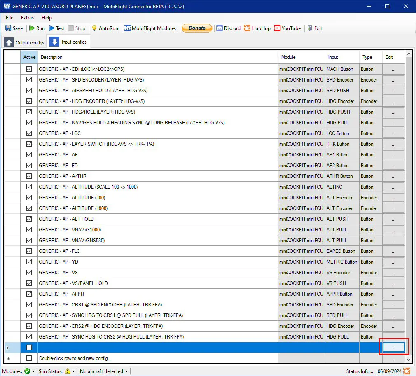The image size is (416, 376).
Task: Click the Save floppy disk icon
Action: 8,28
